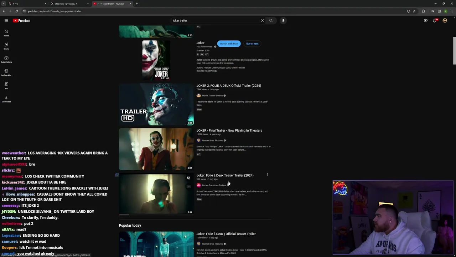
Task: Click the browser address bar URL
Action: (x=55, y=11)
